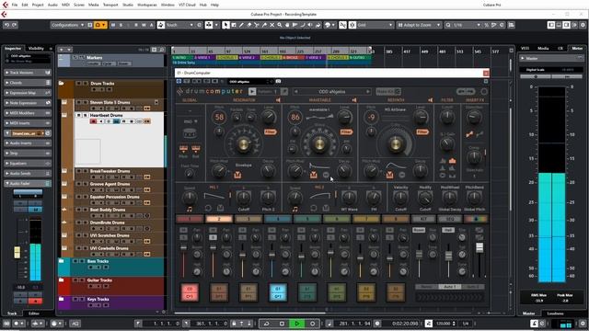Expand the MIDI Modifiers inspector section
Screen dimensions: 589x331
(27, 113)
